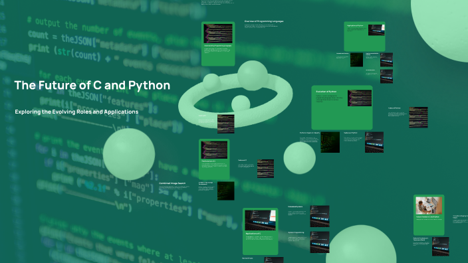The height and width of the screenshot is (263, 468).
Task: Open the laptop image beside 'Embedded Systems'
Action: click(320, 217)
